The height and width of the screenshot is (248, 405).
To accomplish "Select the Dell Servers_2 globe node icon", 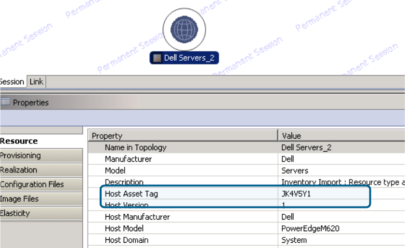I will pyautogui.click(x=184, y=29).
